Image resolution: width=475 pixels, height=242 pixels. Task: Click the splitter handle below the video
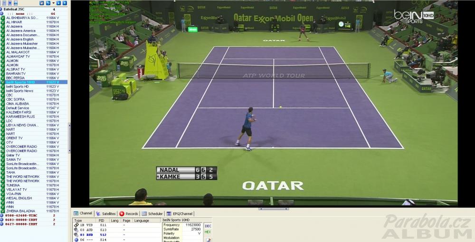point(274,209)
